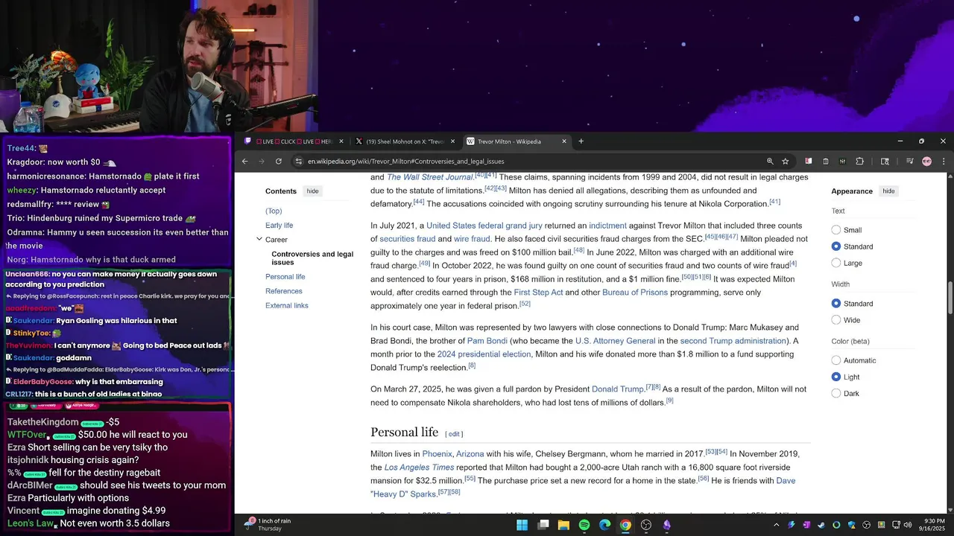Open the Chrome profile avatar
This screenshot has height=536, width=954.
tap(926, 161)
